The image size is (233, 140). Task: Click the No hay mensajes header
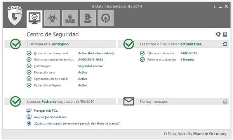(x=173, y=101)
